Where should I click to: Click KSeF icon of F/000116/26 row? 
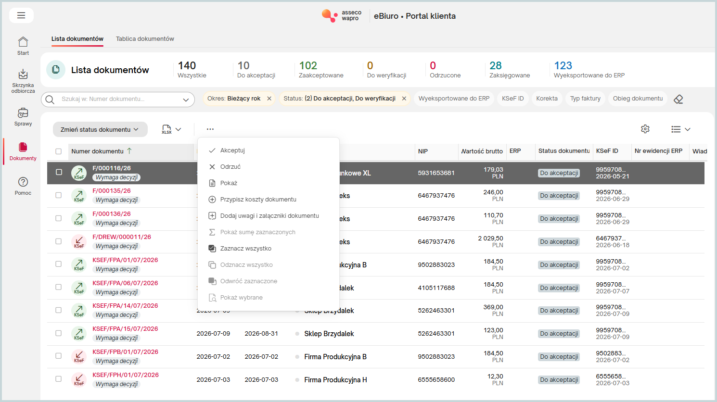[x=79, y=173]
